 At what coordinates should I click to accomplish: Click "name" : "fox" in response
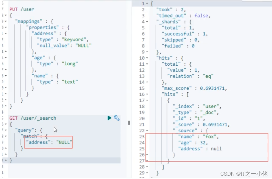[198, 136]
